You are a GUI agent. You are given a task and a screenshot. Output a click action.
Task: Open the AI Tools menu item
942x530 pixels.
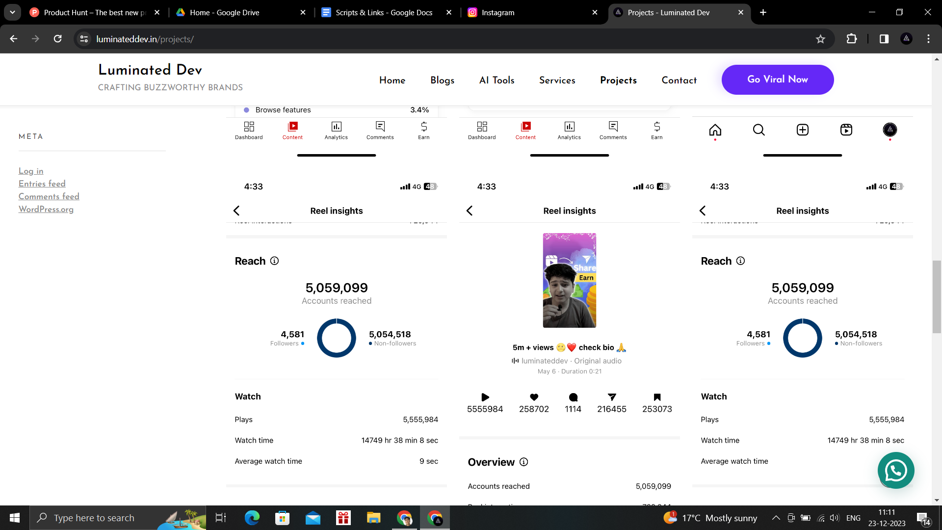pos(497,80)
